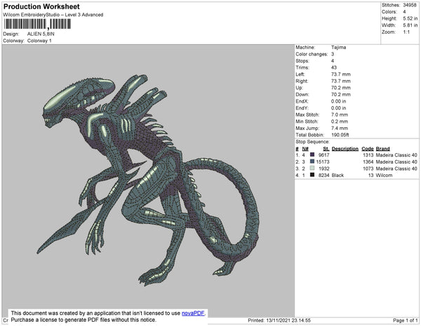Click the 'Production Worksheet' title
This screenshot has height=326, width=421.
click(41, 6)
